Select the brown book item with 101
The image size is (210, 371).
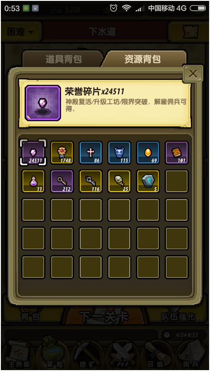click(x=177, y=153)
